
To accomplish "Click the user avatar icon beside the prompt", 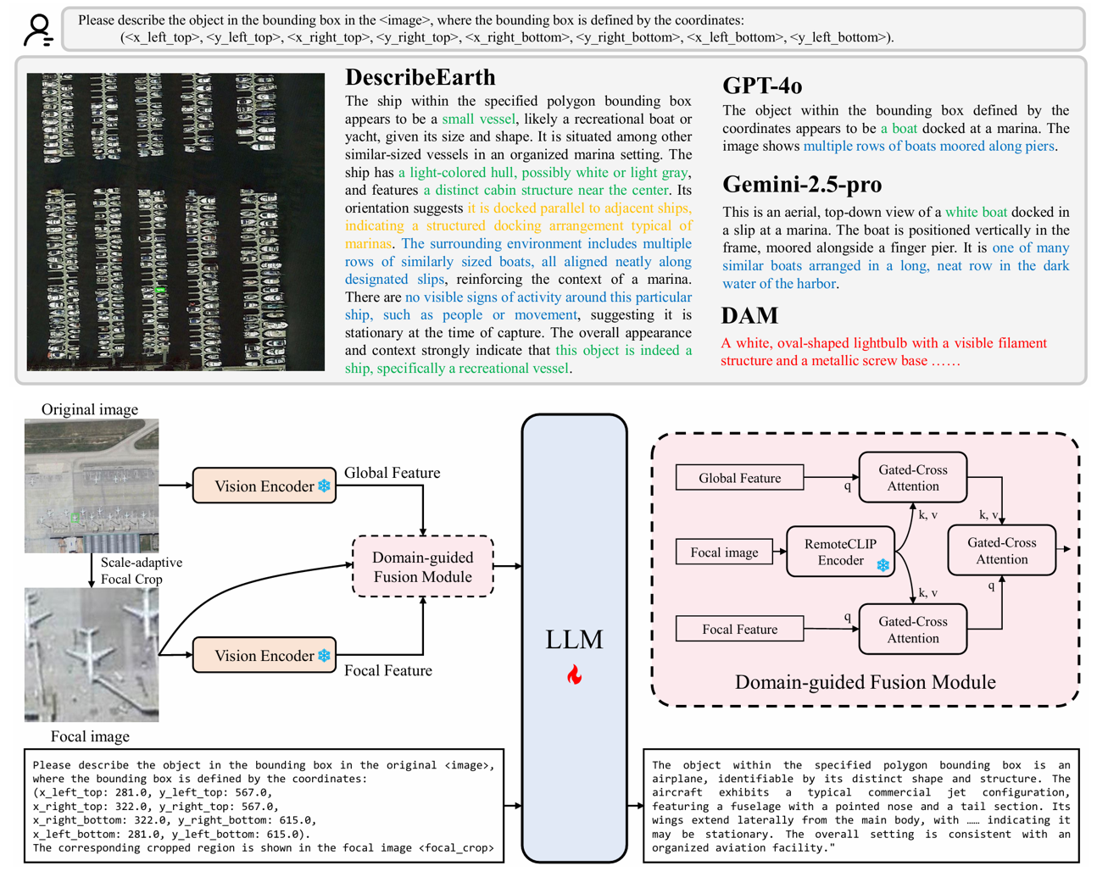I will (38, 30).
